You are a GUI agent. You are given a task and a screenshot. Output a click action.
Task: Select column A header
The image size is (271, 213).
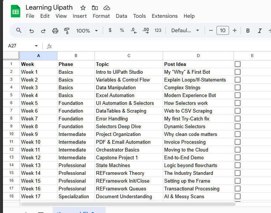pos(39,56)
